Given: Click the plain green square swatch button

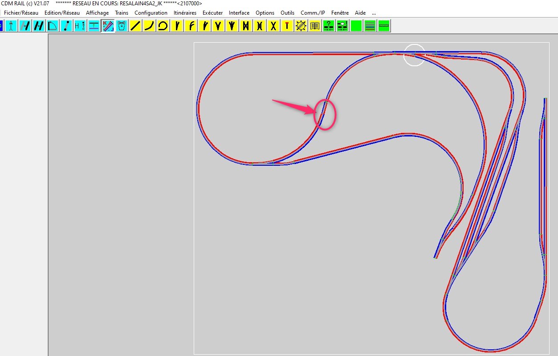Looking at the screenshot, I should (x=356, y=26).
